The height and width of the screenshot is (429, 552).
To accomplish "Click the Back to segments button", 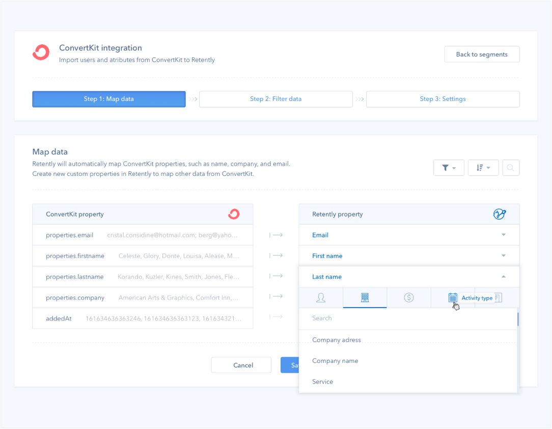I will (482, 54).
